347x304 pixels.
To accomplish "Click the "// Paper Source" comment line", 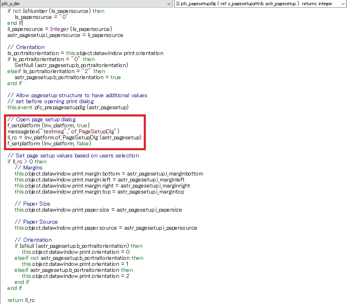I will coord(36,222).
